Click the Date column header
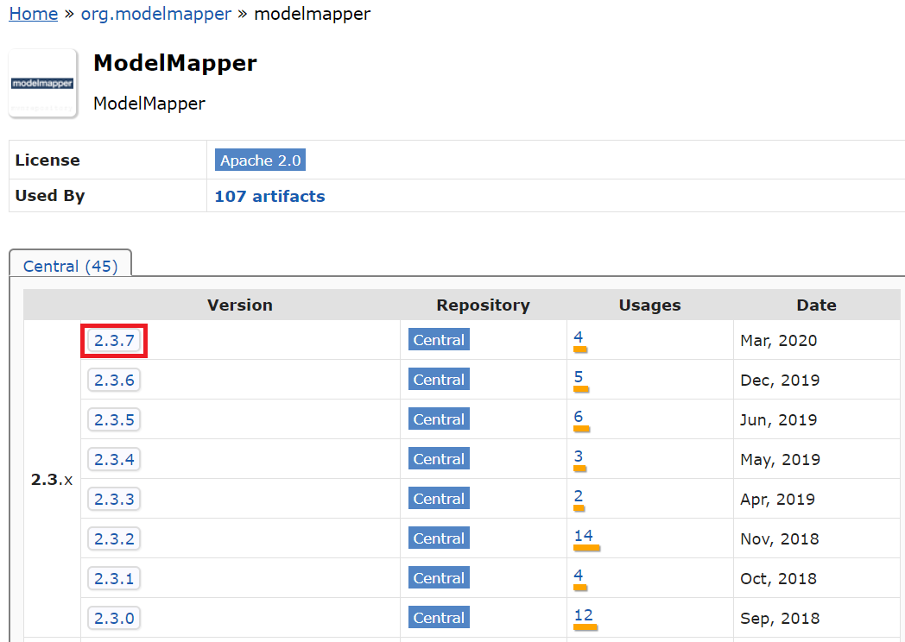 pyautogui.click(x=817, y=305)
